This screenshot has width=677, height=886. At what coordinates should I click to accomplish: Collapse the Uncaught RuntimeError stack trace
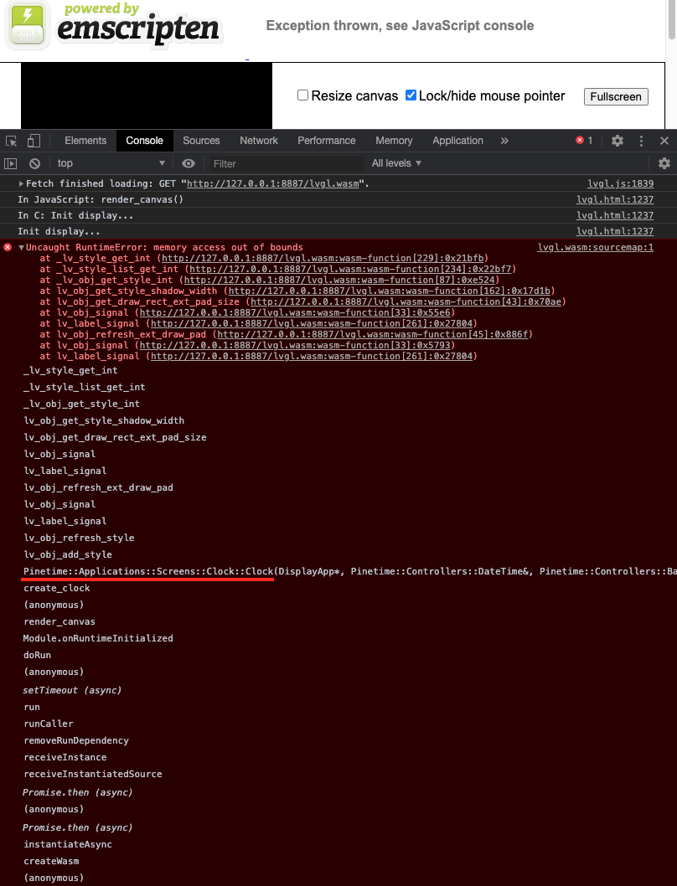(x=21, y=248)
